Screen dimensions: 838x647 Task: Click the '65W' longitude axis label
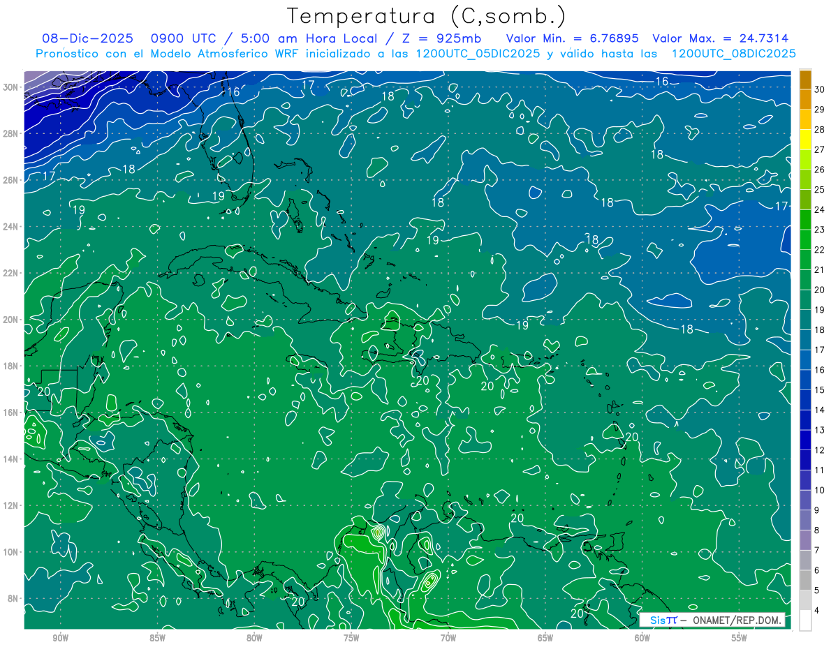[x=545, y=638]
